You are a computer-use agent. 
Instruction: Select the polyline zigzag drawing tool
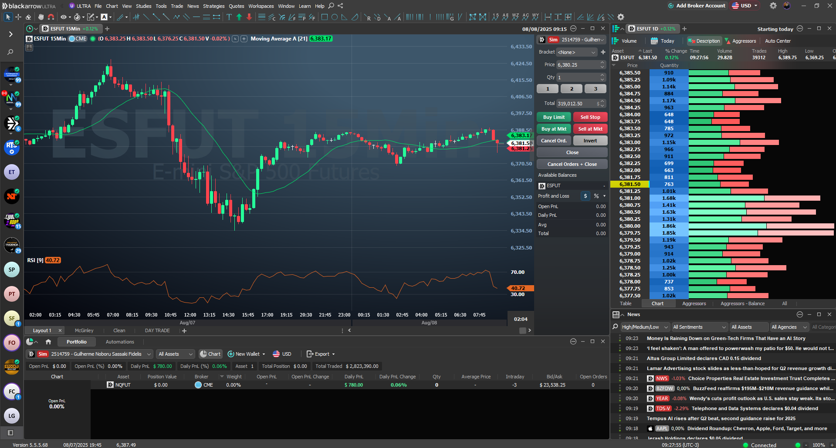176,17
